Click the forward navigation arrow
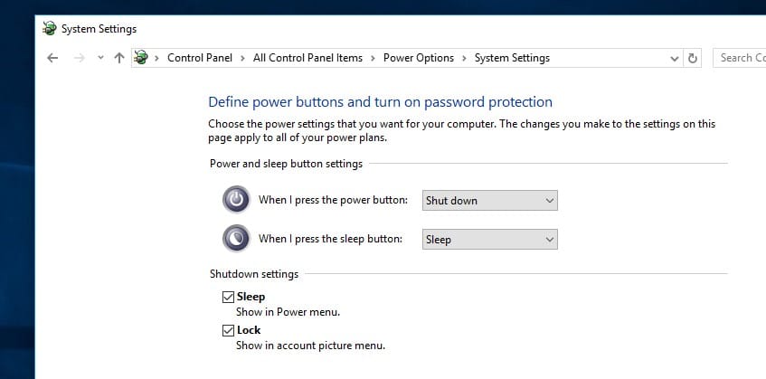Screen dimensions: 766x379 [x=79, y=58]
